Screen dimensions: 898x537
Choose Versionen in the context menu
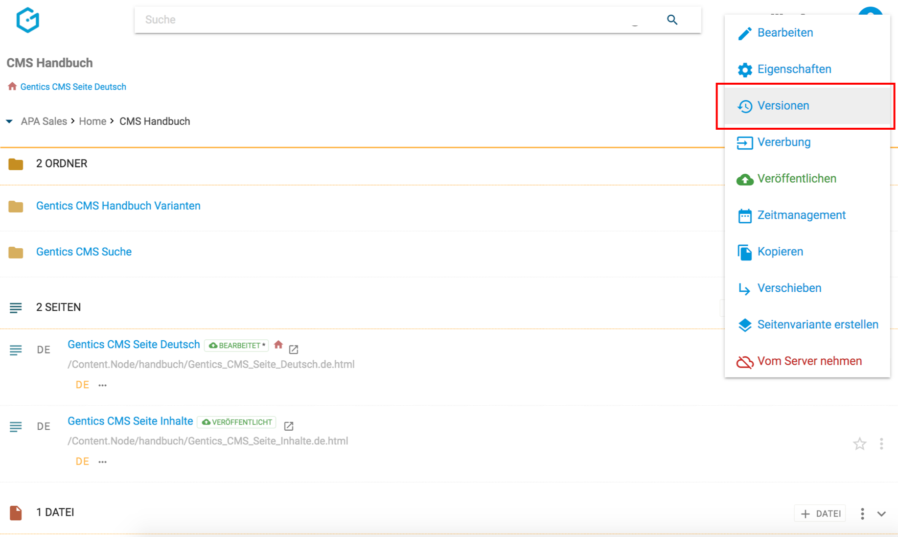tap(807, 106)
